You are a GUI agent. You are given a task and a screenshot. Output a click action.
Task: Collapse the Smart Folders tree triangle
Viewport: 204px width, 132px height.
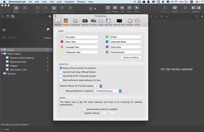point(2,54)
